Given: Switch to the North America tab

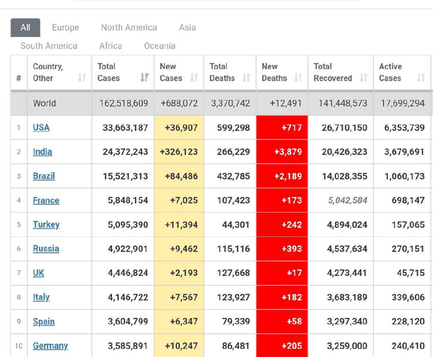Looking at the screenshot, I should [x=129, y=27].
